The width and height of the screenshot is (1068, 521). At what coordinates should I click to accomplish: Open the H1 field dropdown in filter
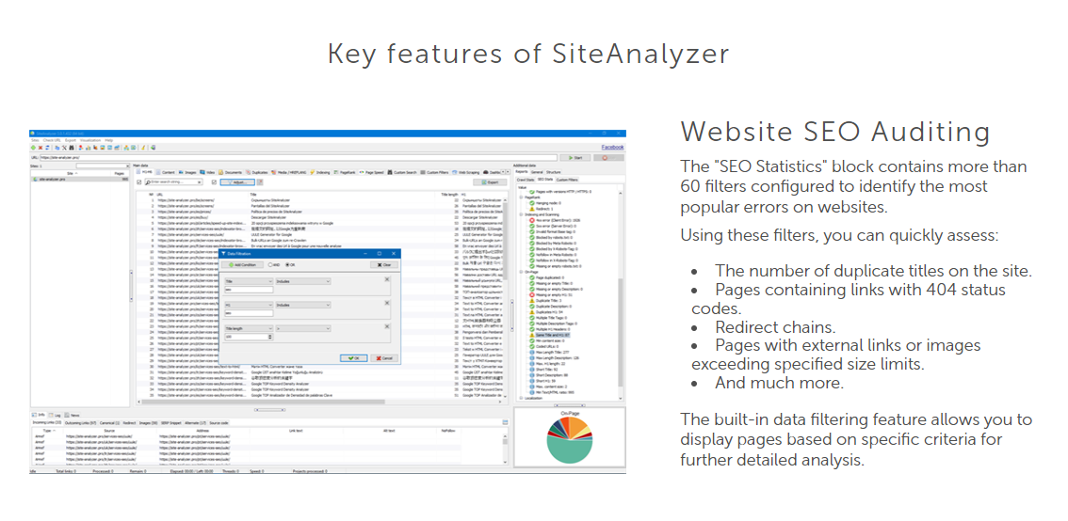click(x=249, y=305)
